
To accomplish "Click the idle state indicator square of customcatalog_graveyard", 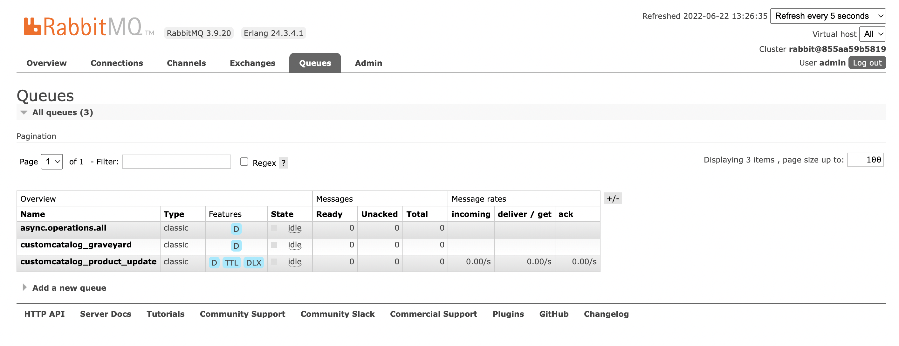I will click(274, 245).
